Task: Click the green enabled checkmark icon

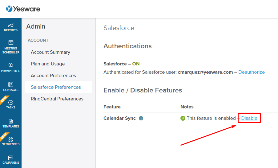Action: click(x=183, y=118)
